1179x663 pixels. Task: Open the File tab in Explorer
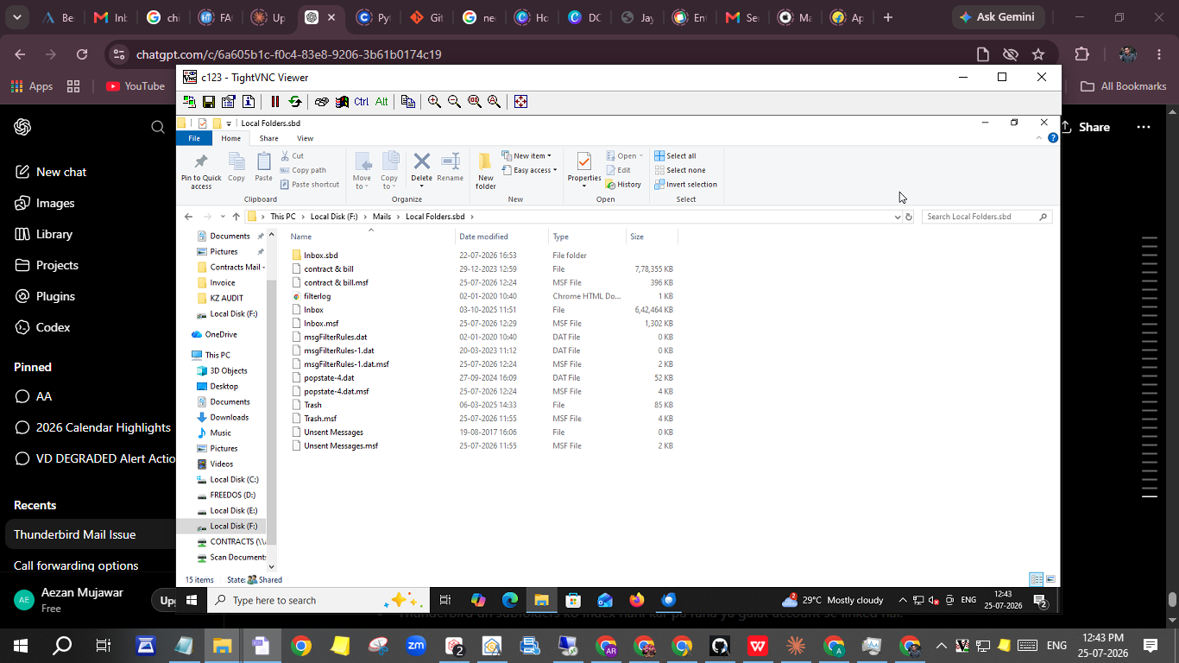point(194,138)
